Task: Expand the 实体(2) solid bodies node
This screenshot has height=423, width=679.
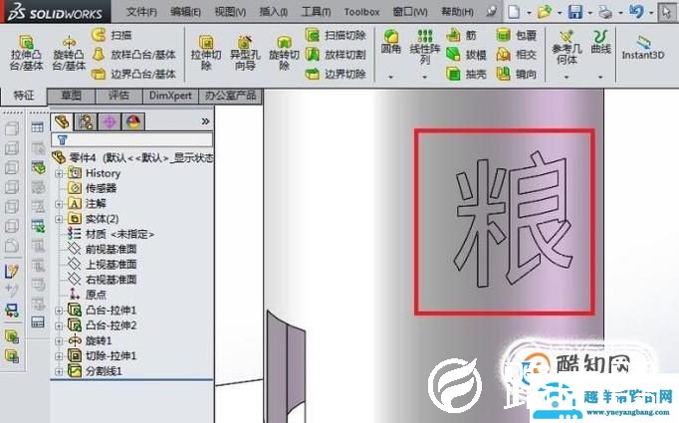Action: pos(59,219)
